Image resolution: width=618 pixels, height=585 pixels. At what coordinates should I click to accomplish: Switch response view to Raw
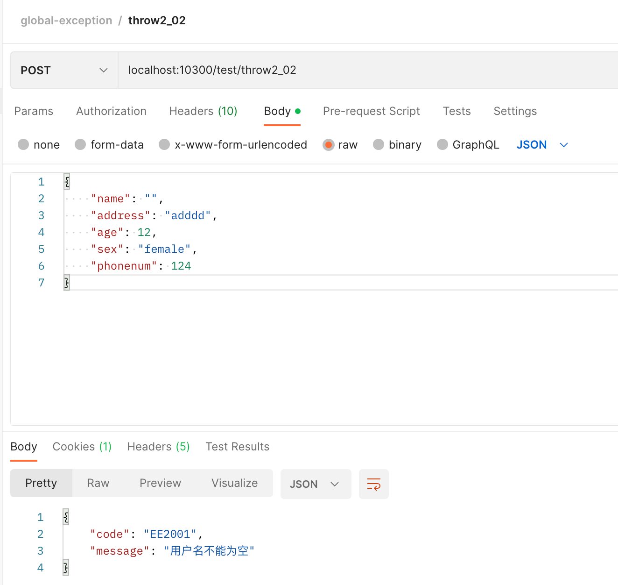click(x=98, y=483)
